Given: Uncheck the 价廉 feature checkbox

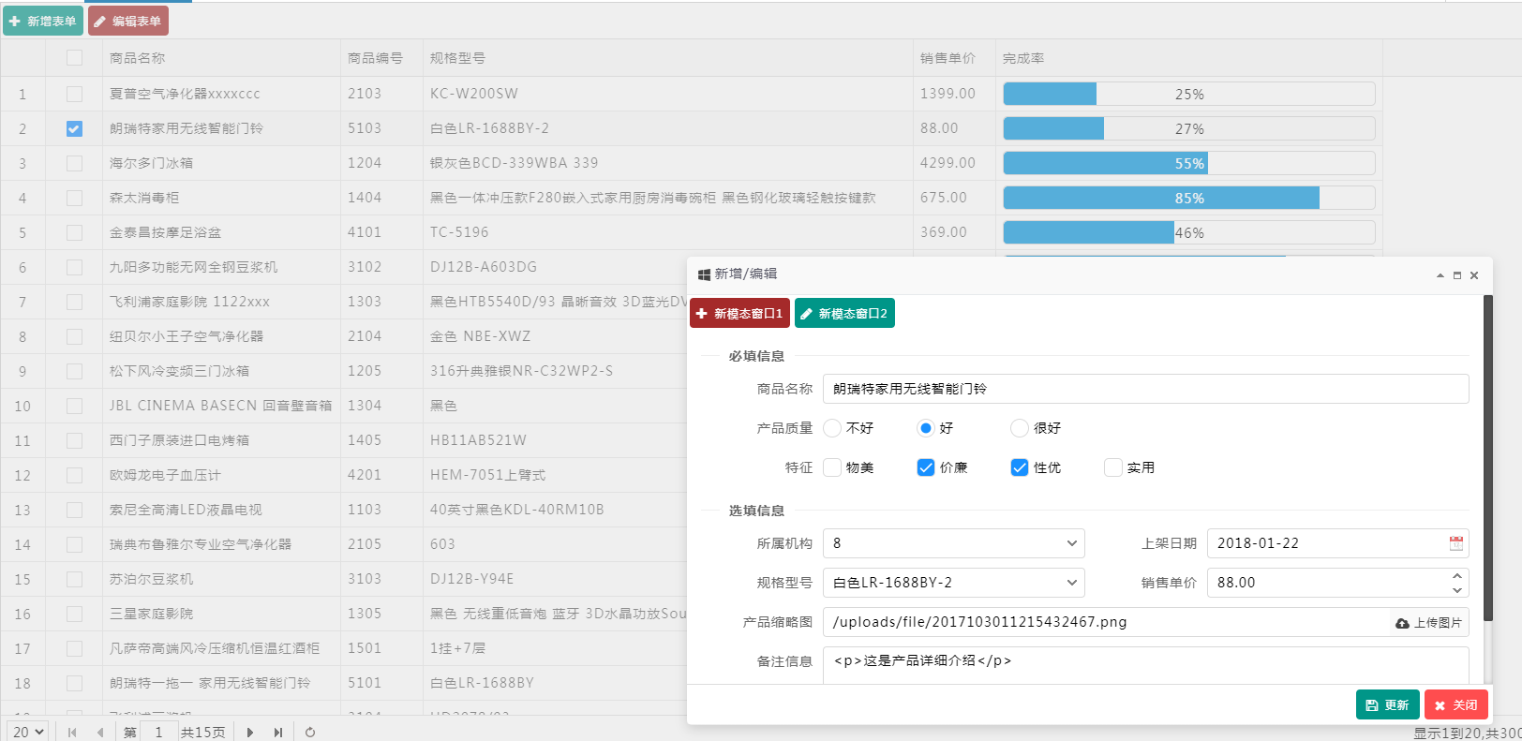Looking at the screenshot, I should [x=926, y=467].
